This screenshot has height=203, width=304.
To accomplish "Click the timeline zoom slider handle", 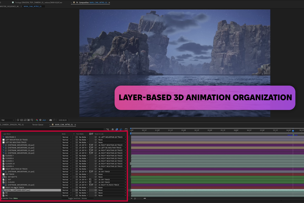I will click(x=135, y=198).
